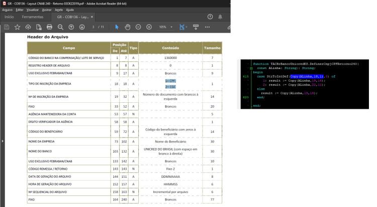Click the zoom out minus icon
Image resolution: width=377 pixels, height=207 pixels.
click(x=138, y=27)
